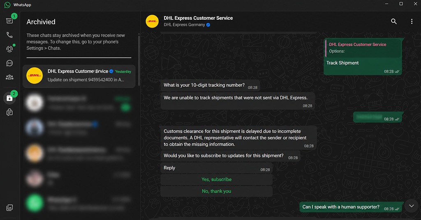Click quoted 'DHL Express Customer Service' message
The image size is (421, 220).
[363, 48]
